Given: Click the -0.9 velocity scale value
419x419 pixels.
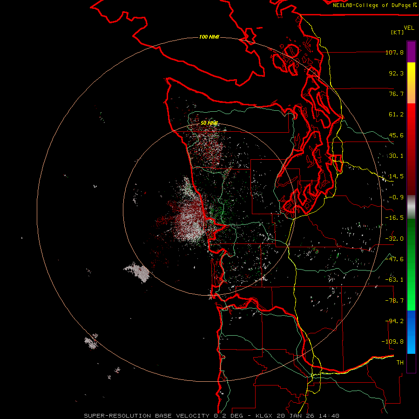Looking at the screenshot, I should [x=396, y=197].
